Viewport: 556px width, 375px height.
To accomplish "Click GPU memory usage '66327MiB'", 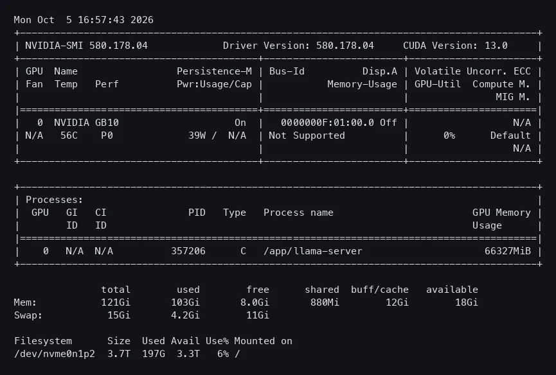I will pos(507,251).
